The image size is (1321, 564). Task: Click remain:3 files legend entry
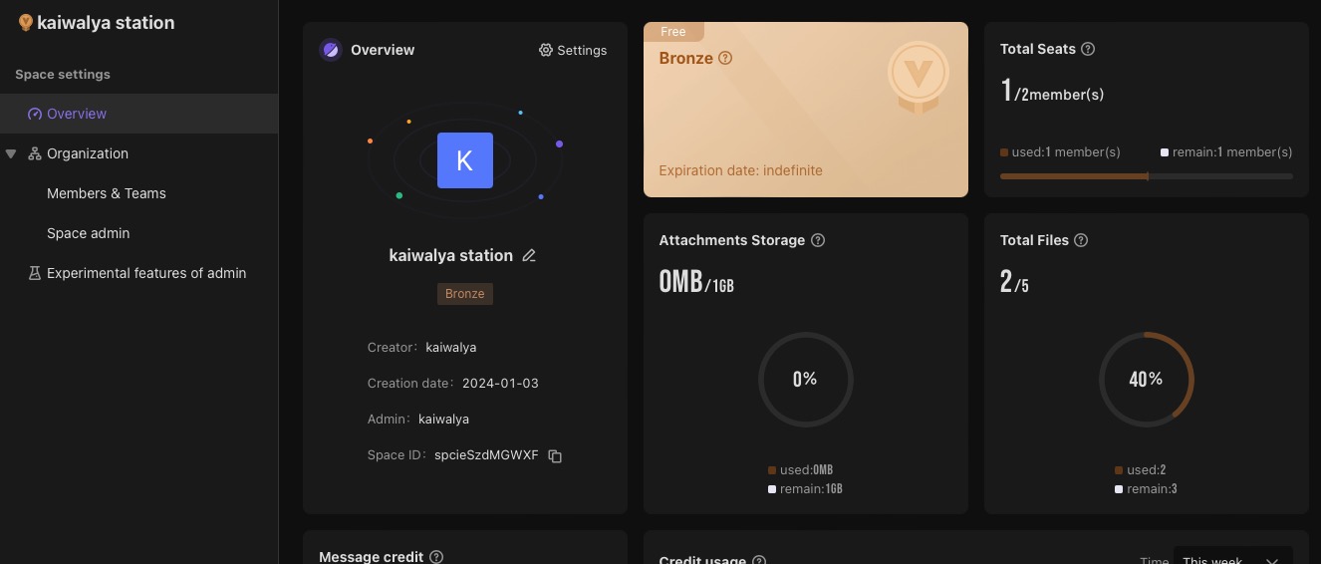point(1146,489)
